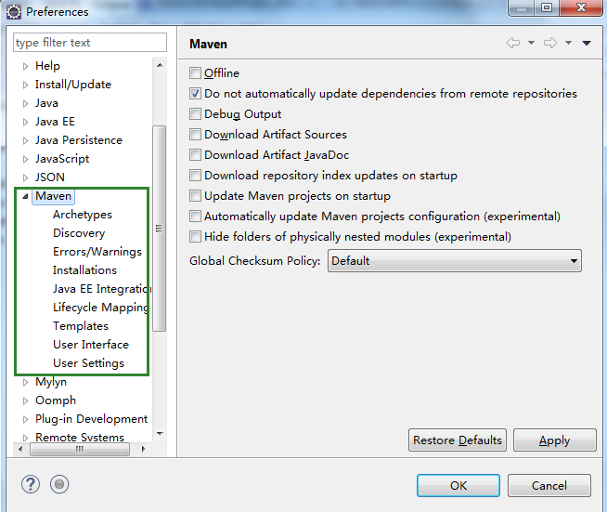Open the Global Checksum Policy dropdown

click(455, 261)
